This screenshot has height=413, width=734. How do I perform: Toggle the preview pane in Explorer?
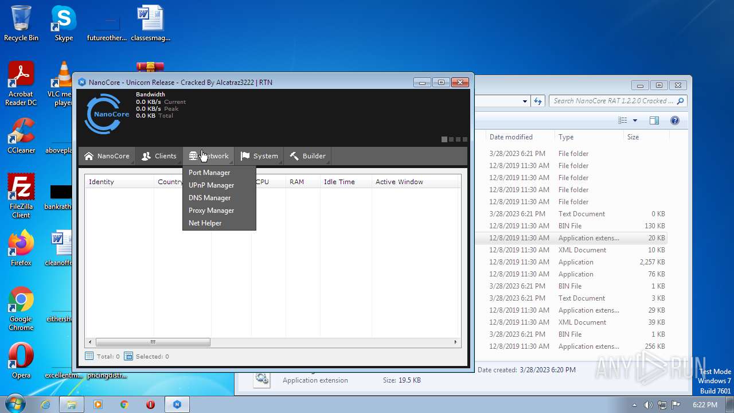654,120
